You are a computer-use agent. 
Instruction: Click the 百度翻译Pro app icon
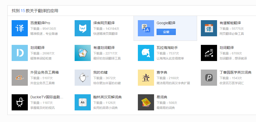(x=20, y=28)
